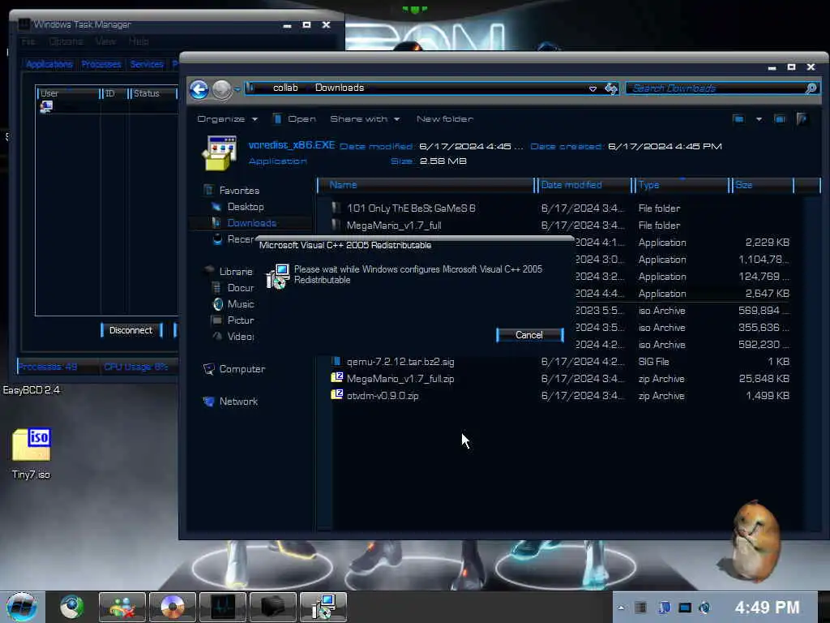Open Options menu in Task Manager
The image size is (830, 623).
(x=66, y=41)
